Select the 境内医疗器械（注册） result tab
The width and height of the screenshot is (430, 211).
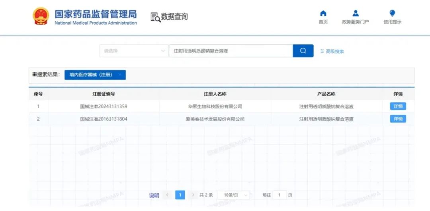tap(91, 75)
